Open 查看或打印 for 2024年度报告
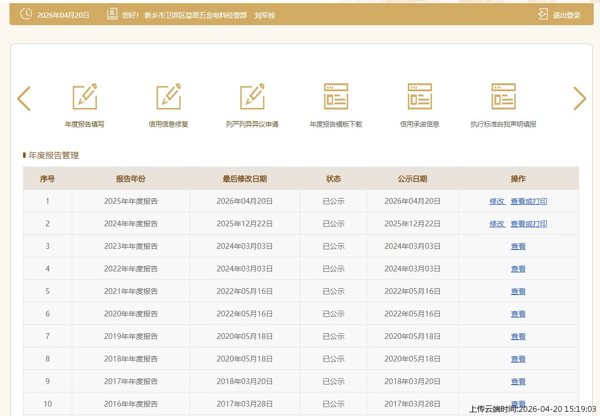600x416 pixels. tap(529, 224)
